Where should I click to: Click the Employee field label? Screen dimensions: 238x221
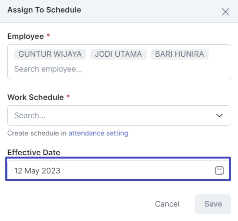click(x=25, y=37)
